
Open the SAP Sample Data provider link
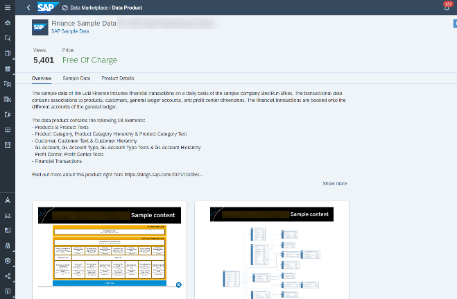click(70, 31)
